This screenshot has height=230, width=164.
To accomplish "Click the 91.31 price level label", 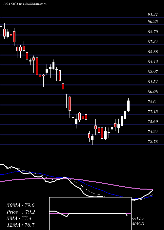I will 153,14.
